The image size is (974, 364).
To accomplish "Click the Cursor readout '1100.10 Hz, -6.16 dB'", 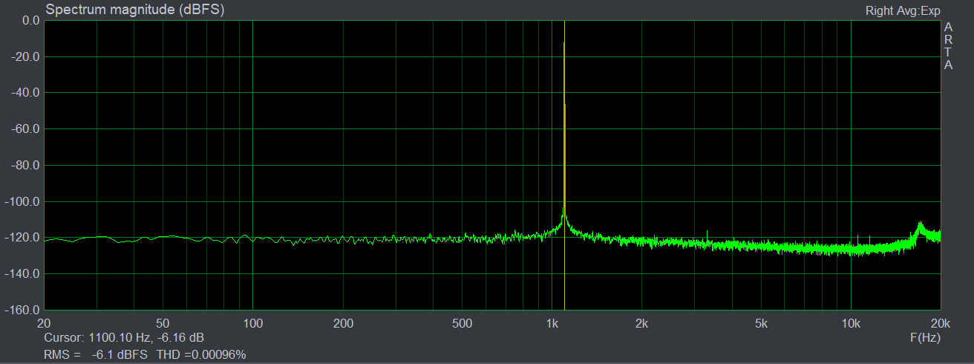I will (148, 338).
